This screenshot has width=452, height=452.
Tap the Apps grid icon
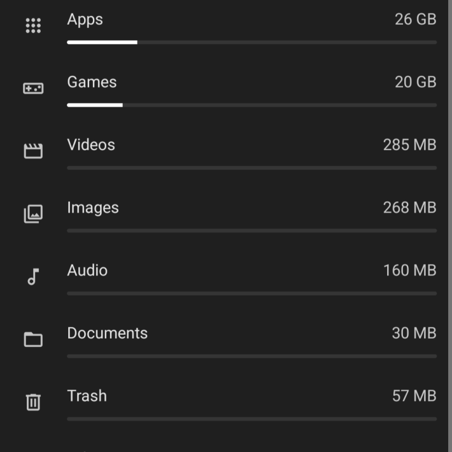(x=33, y=25)
